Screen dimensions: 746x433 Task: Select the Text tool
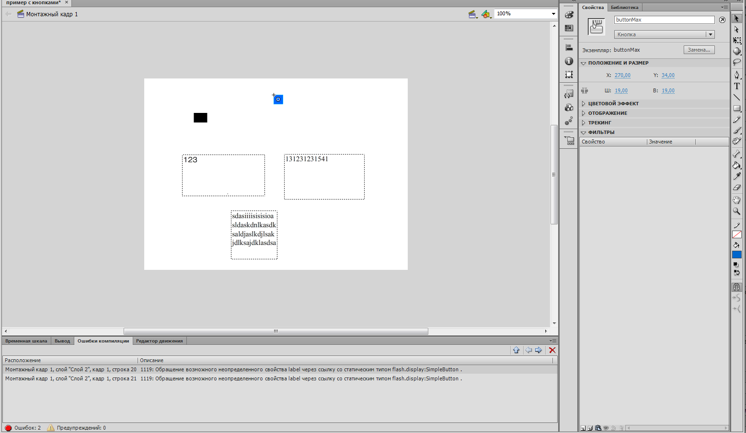[737, 86]
